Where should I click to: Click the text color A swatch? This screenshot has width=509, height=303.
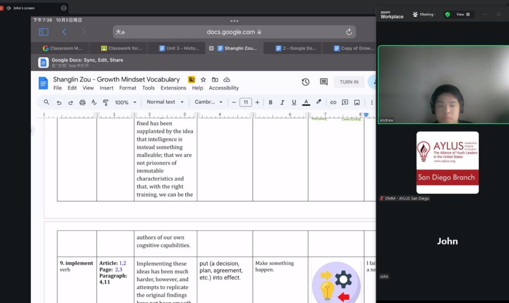click(306, 102)
